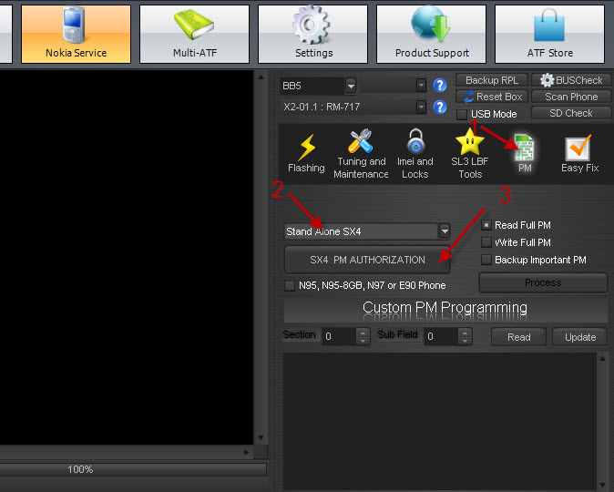Viewport: 614px width, 492px height.
Task: Click the Sub Field number input field
Action: (x=441, y=336)
